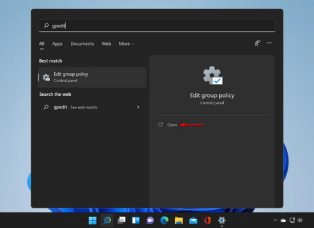
Task: Select Edit group policy best match result
Action: 92,77
